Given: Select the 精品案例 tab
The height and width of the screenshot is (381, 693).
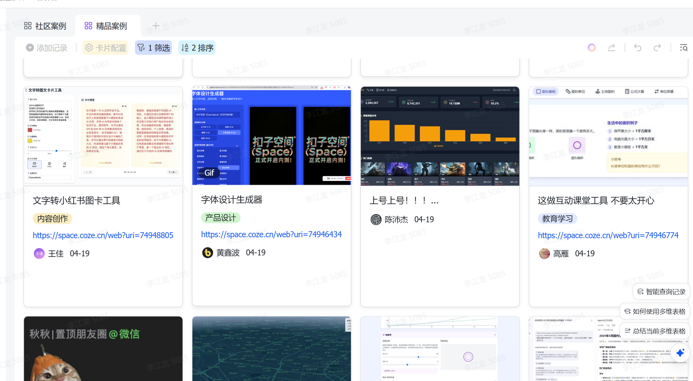Looking at the screenshot, I should [106, 26].
